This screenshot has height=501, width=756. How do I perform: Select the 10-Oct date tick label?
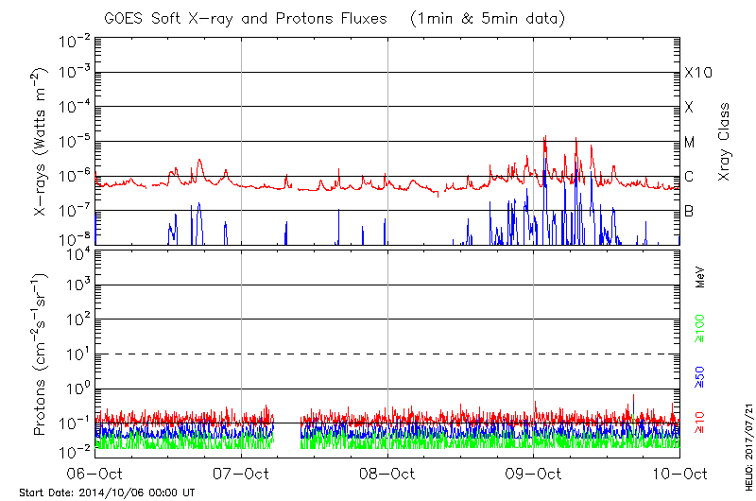pyautogui.click(x=679, y=473)
